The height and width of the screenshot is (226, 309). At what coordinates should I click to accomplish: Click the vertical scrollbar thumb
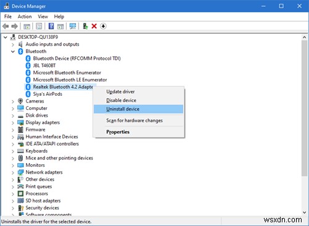304,108
